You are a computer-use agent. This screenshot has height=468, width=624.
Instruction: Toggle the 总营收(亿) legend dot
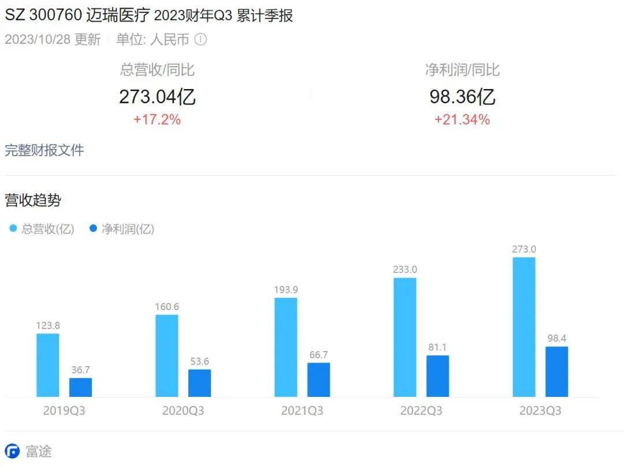[x=13, y=229]
